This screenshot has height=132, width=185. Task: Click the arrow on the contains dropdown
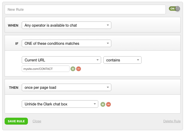click(x=138, y=60)
